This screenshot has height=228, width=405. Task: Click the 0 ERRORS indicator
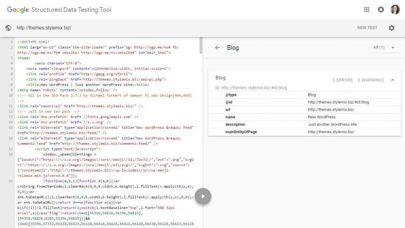pos(343,80)
